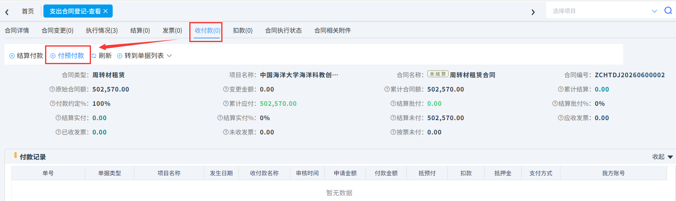Click help icon next to 结算未付
The width and height of the screenshot is (676, 201).
pyautogui.click(x=393, y=118)
